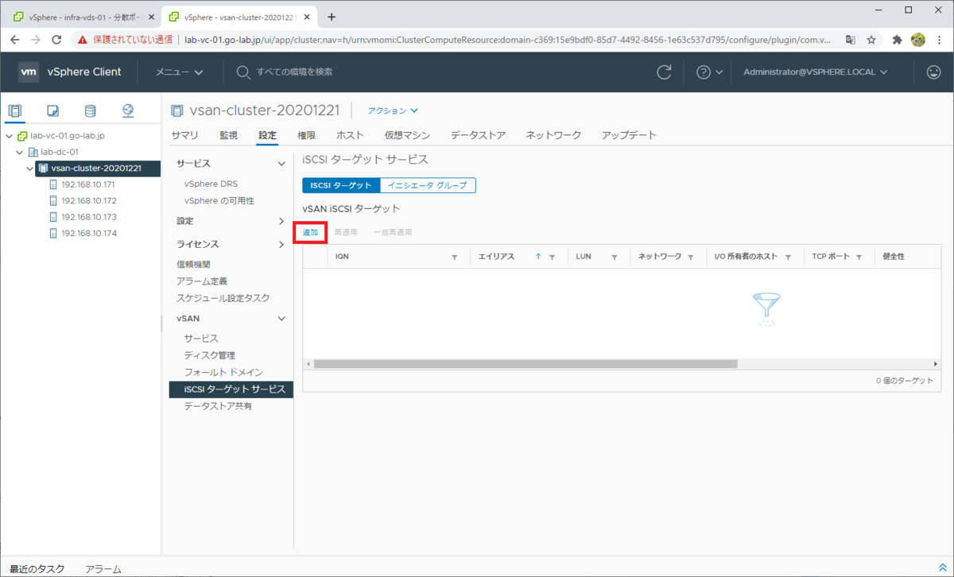
Task: Click the refresh icon in header
Action: [664, 72]
